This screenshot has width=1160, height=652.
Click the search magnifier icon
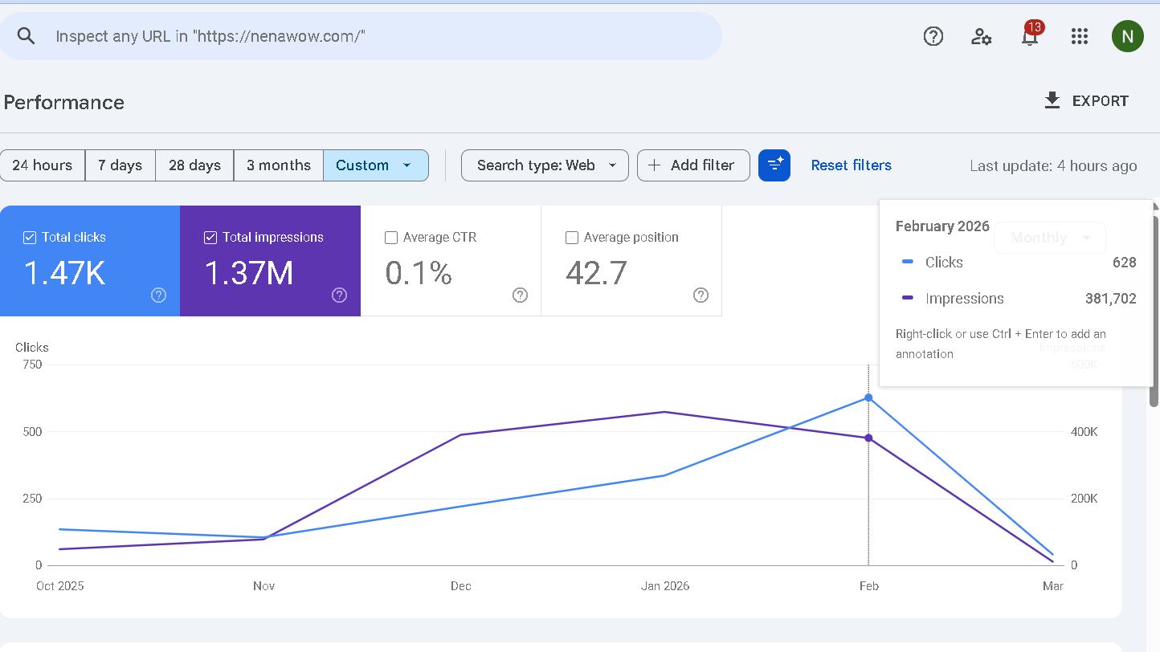point(27,36)
